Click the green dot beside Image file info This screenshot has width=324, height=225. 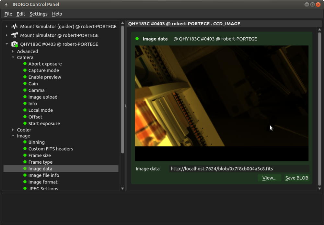pos(25,175)
